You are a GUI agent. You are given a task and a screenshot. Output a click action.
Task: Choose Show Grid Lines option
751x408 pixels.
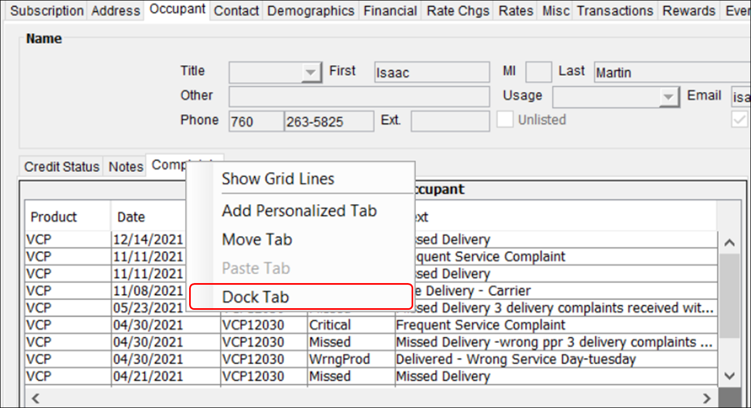point(278,179)
